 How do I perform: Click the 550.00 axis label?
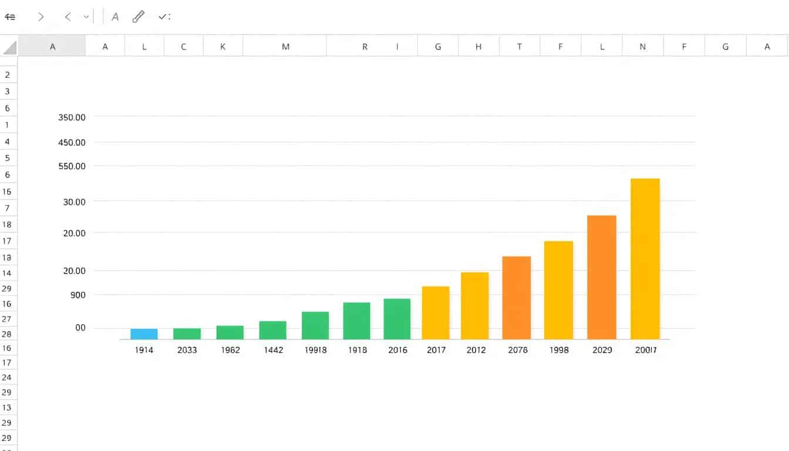coord(72,166)
